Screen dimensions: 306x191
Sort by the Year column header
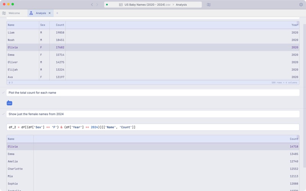(x=182, y=25)
